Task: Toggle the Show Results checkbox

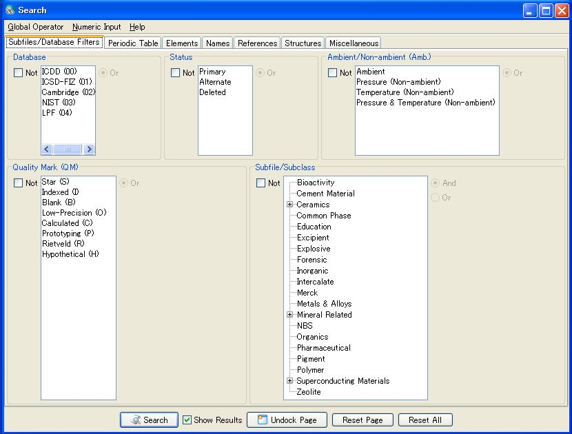Action: [x=187, y=420]
